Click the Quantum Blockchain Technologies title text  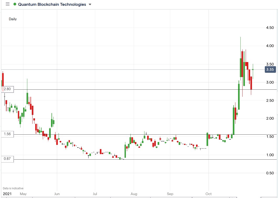click(x=52, y=4)
